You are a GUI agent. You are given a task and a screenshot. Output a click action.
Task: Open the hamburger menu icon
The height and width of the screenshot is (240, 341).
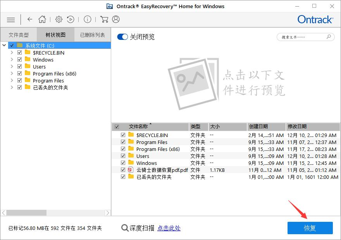11,20
